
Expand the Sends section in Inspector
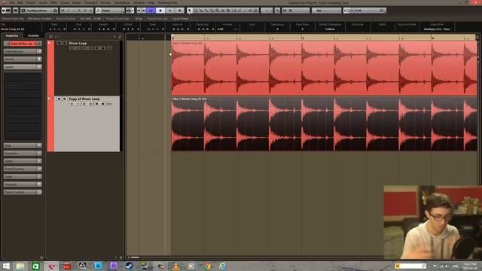(23, 161)
